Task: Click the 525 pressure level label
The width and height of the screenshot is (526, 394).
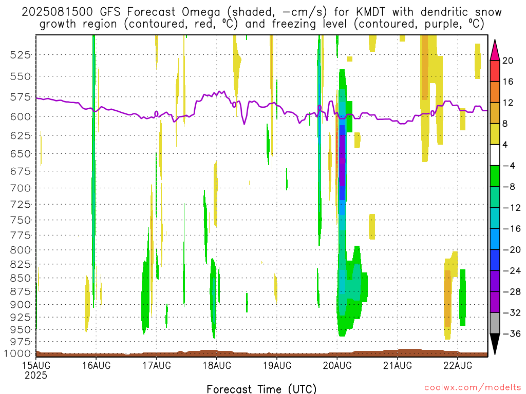Action: pyautogui.click(x=21, y=54)
